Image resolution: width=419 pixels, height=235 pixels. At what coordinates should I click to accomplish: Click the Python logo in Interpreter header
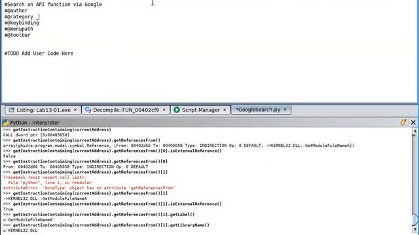tap(5, 123)
